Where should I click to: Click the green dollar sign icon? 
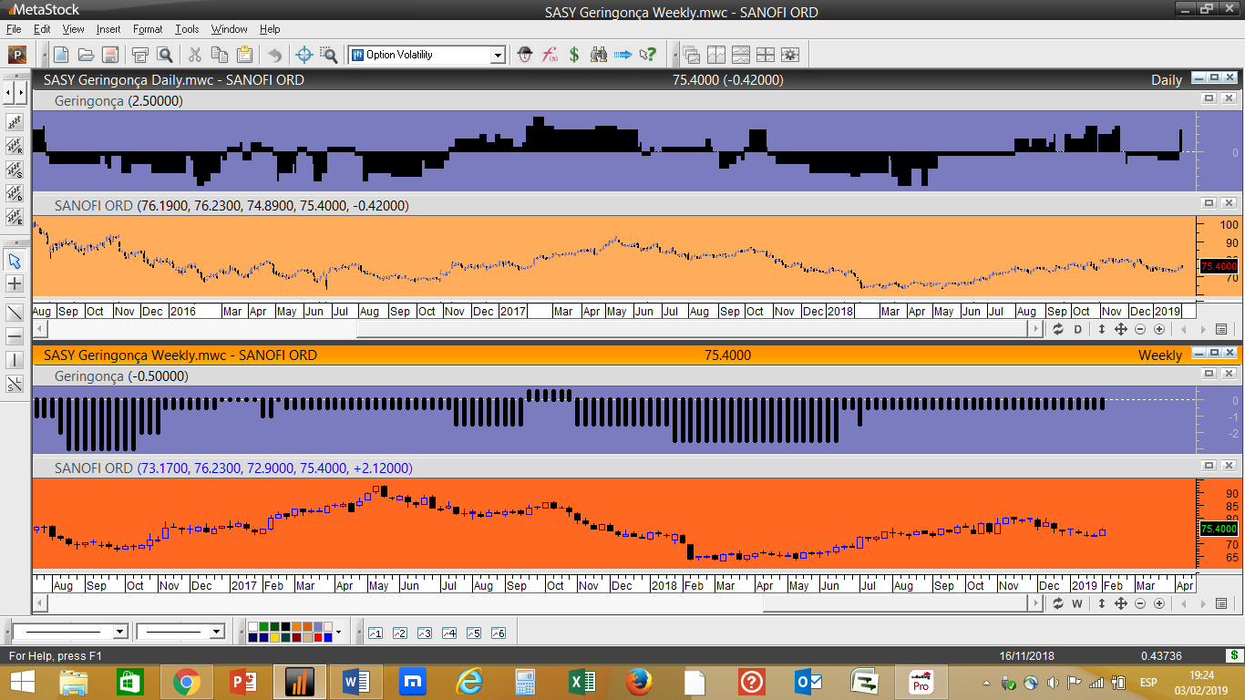(x=574, y=55)
